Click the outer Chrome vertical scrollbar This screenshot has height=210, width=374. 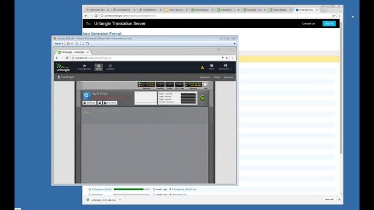(x=341, y=88)
